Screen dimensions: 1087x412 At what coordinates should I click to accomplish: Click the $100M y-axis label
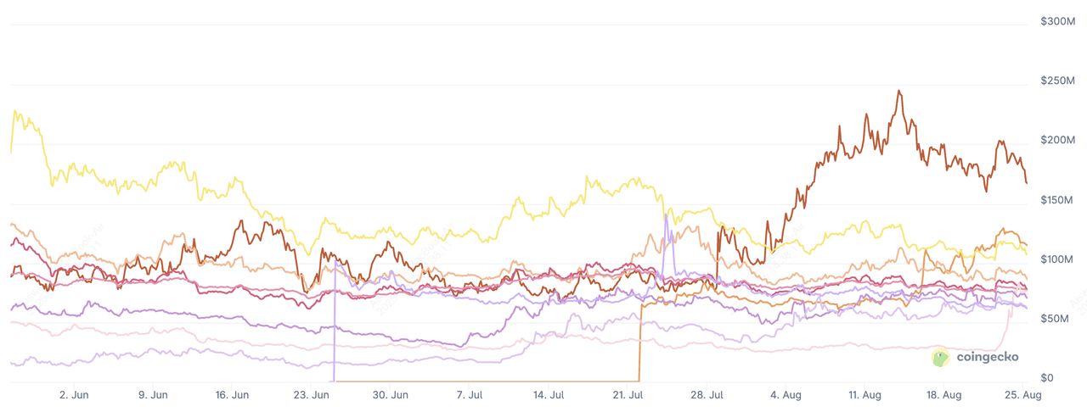pyautogui.click(x=1058, y=259)
